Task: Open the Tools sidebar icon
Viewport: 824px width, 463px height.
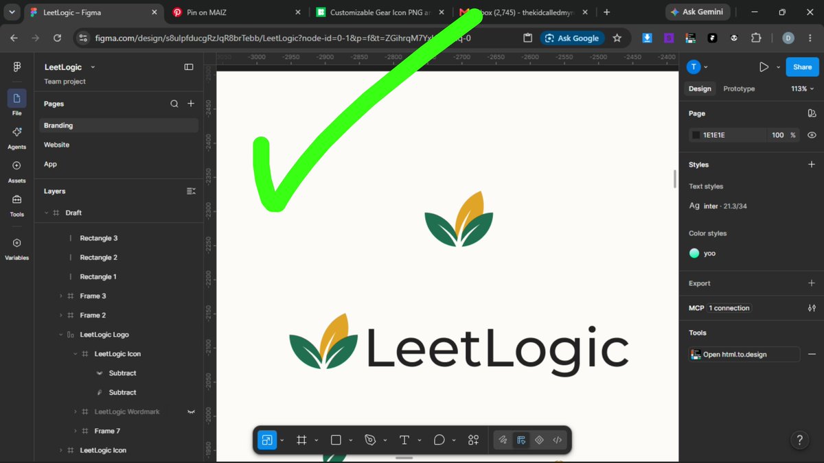Action: pos(17,200)
